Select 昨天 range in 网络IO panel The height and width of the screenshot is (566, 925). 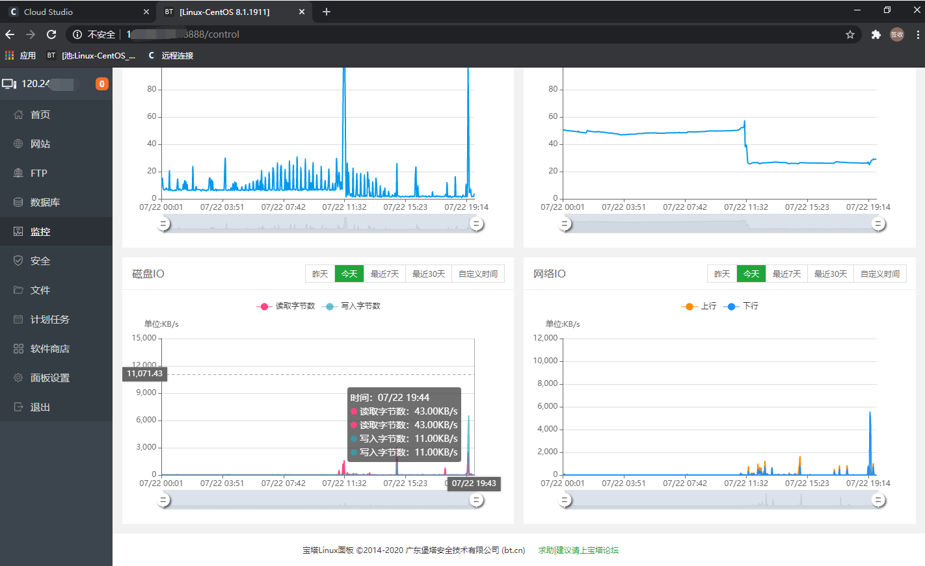pos(722,274)
